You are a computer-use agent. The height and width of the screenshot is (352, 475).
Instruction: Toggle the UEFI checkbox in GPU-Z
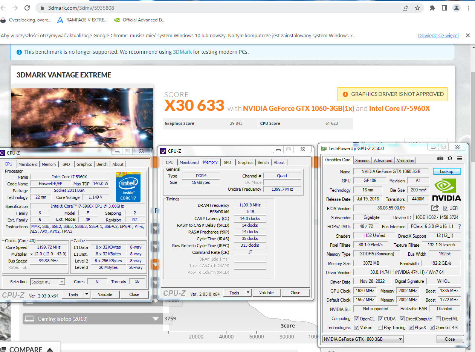tap(446, 208)
